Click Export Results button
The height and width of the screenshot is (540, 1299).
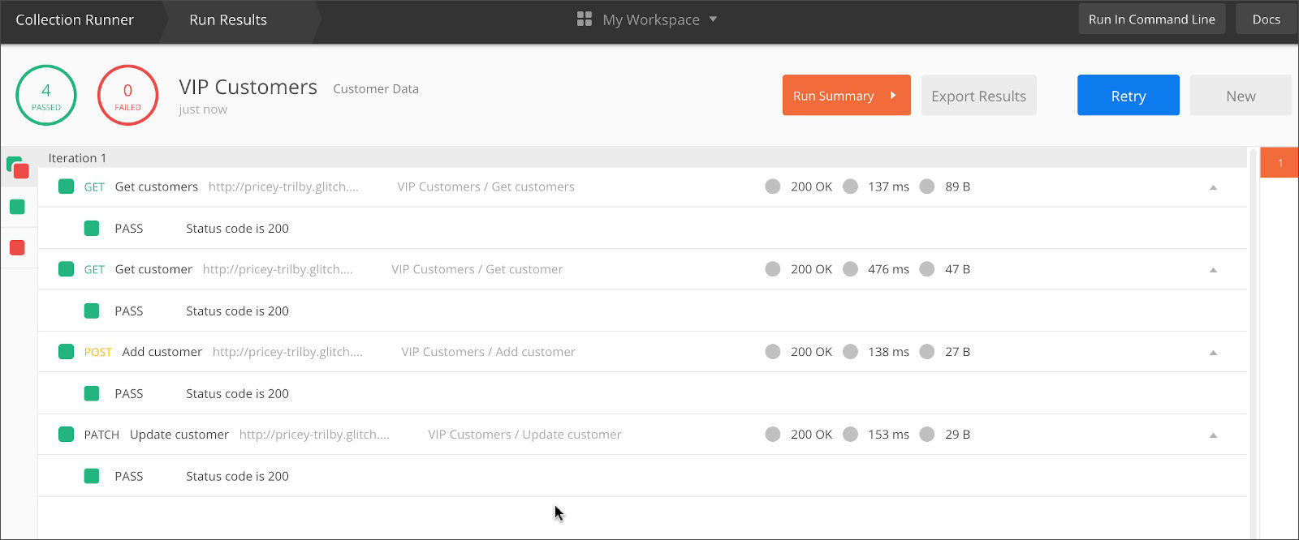pyautogui.click(x=978, y=95)
